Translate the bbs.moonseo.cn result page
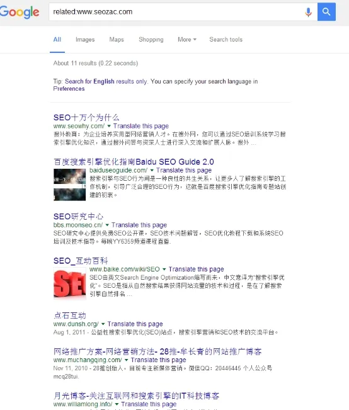349x410 pixels. click(139, 225)
